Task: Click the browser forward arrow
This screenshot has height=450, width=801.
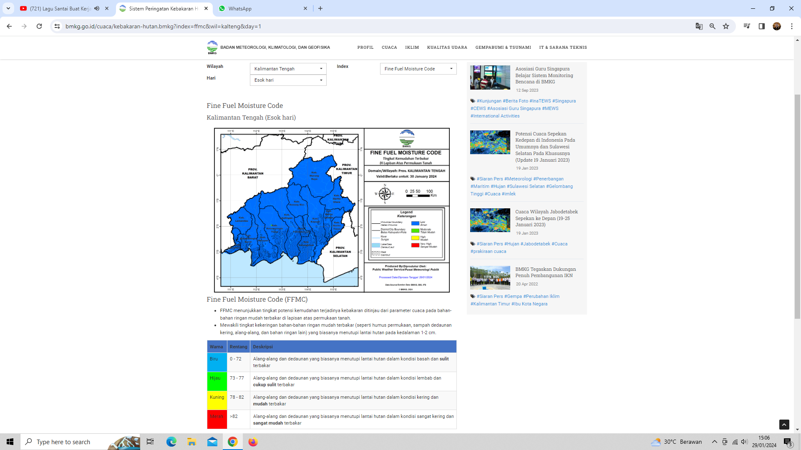Action: coord(24,26)
